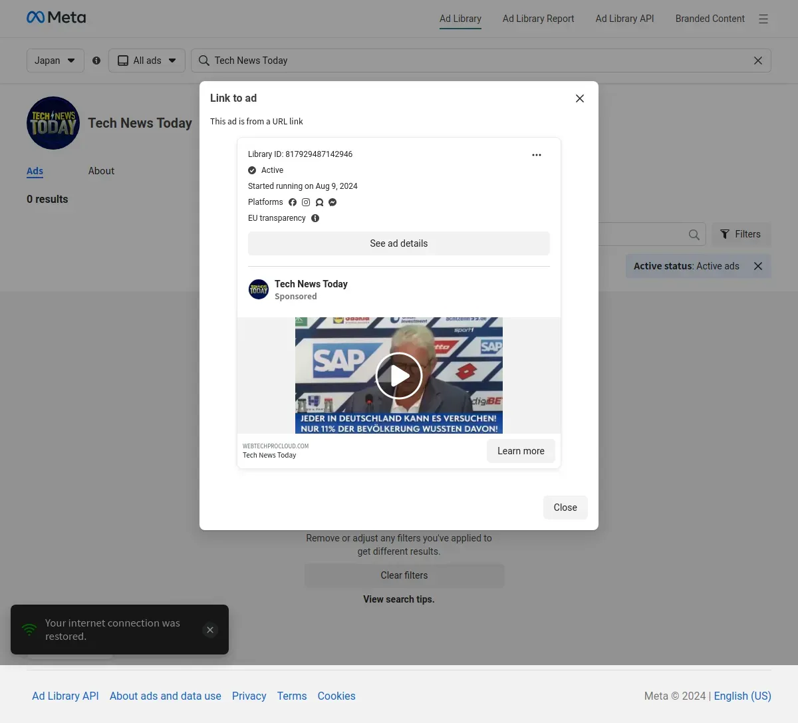
Task: Switch to Ad Library tab
Action: click(x=460, y=19)
